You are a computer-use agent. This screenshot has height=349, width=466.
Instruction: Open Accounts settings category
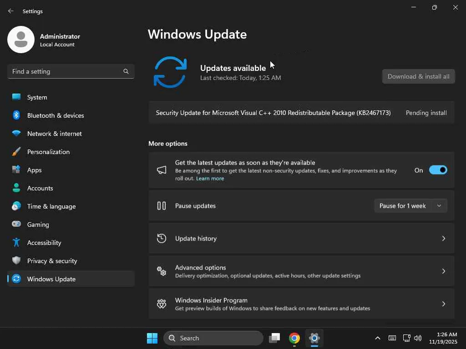pos(71,188)
